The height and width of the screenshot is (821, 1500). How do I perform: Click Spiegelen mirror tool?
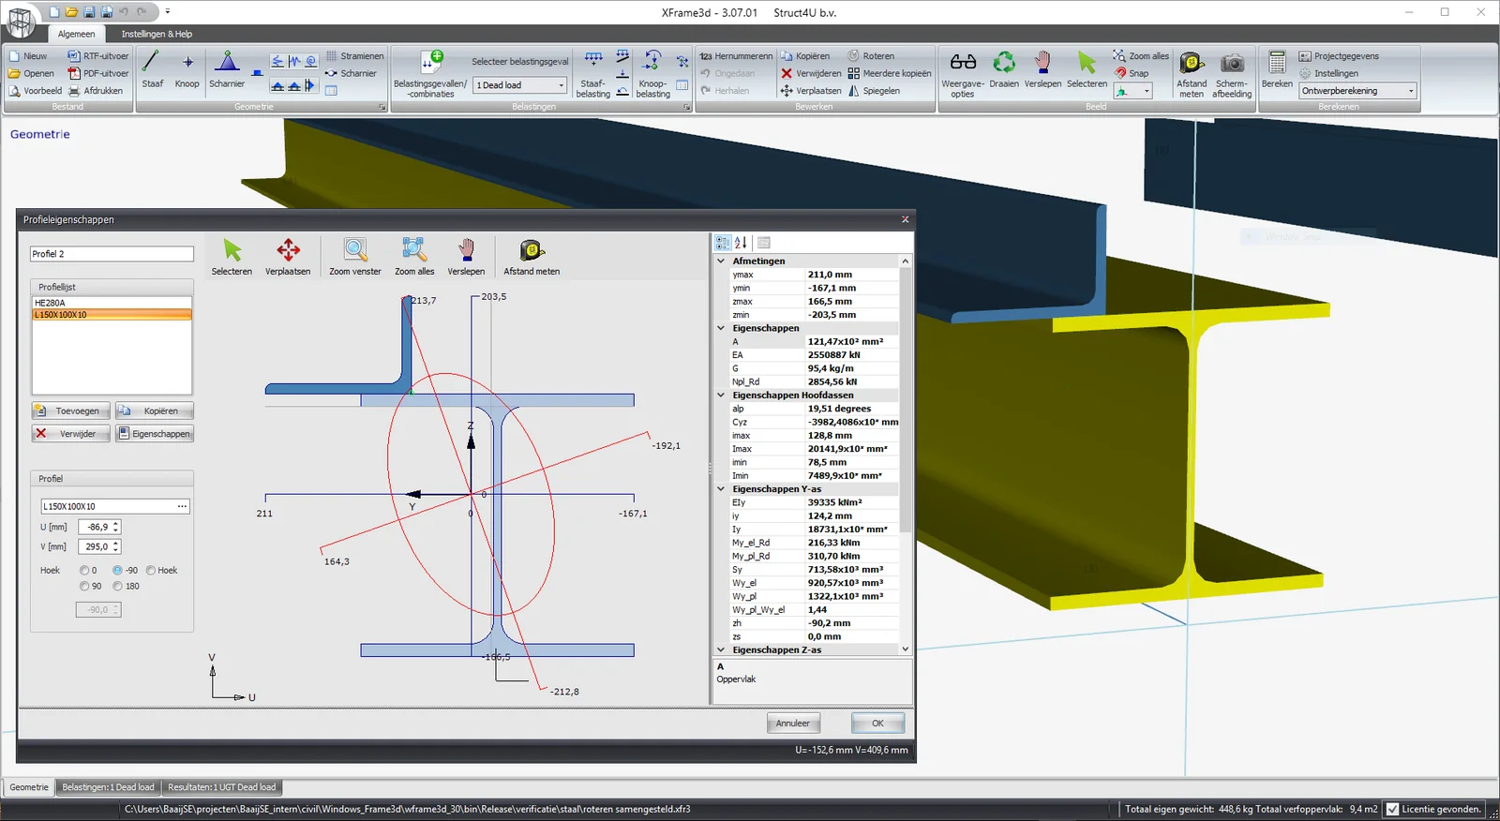click(874, 91)
